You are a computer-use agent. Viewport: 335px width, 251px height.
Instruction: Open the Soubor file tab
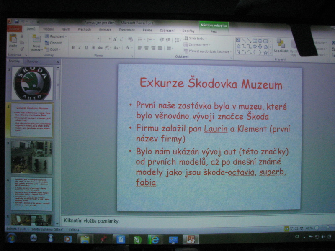(x=14, y=28)
